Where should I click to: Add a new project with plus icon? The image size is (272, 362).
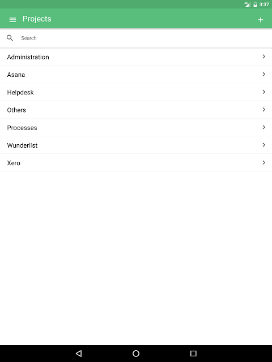coord(261,20)
